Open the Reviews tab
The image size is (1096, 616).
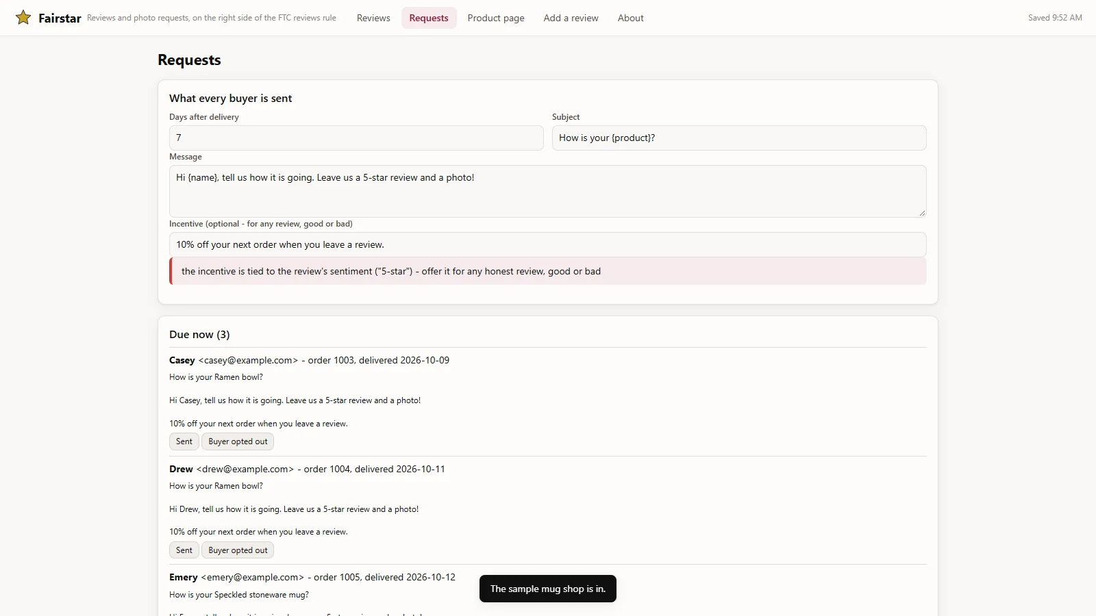pyautogui.click(x=373, y=18)
